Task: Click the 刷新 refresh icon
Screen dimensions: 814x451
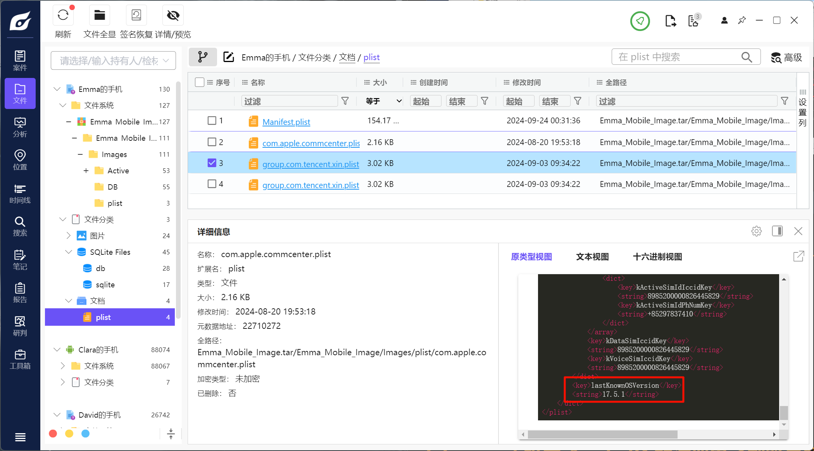Action: click(63, 16)
